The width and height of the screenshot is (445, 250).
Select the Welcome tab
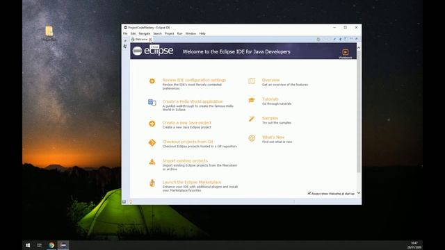point(141,40)
